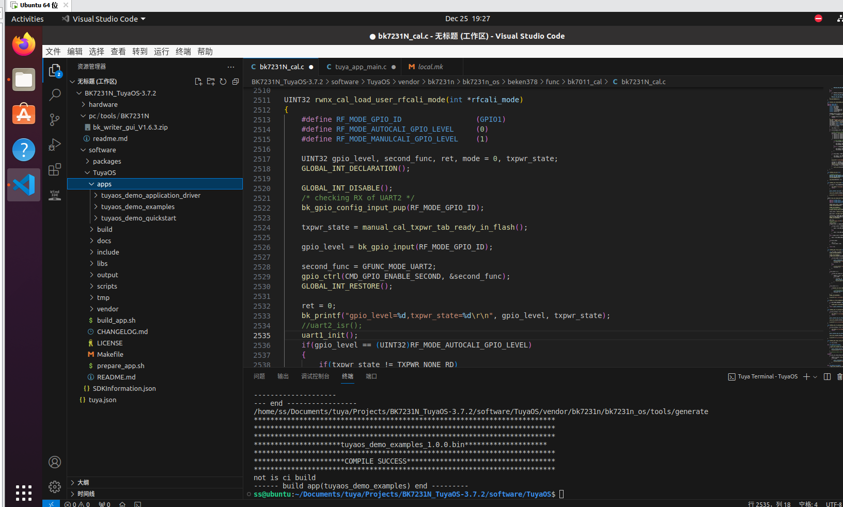The height and width of the screenshot is (507, 843).
Task: Click the remote window status bar icon
Action: [x=51, y=504]
